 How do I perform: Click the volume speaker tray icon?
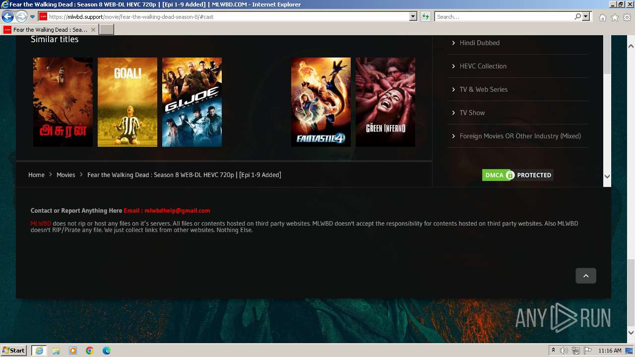tap(564, 351)
